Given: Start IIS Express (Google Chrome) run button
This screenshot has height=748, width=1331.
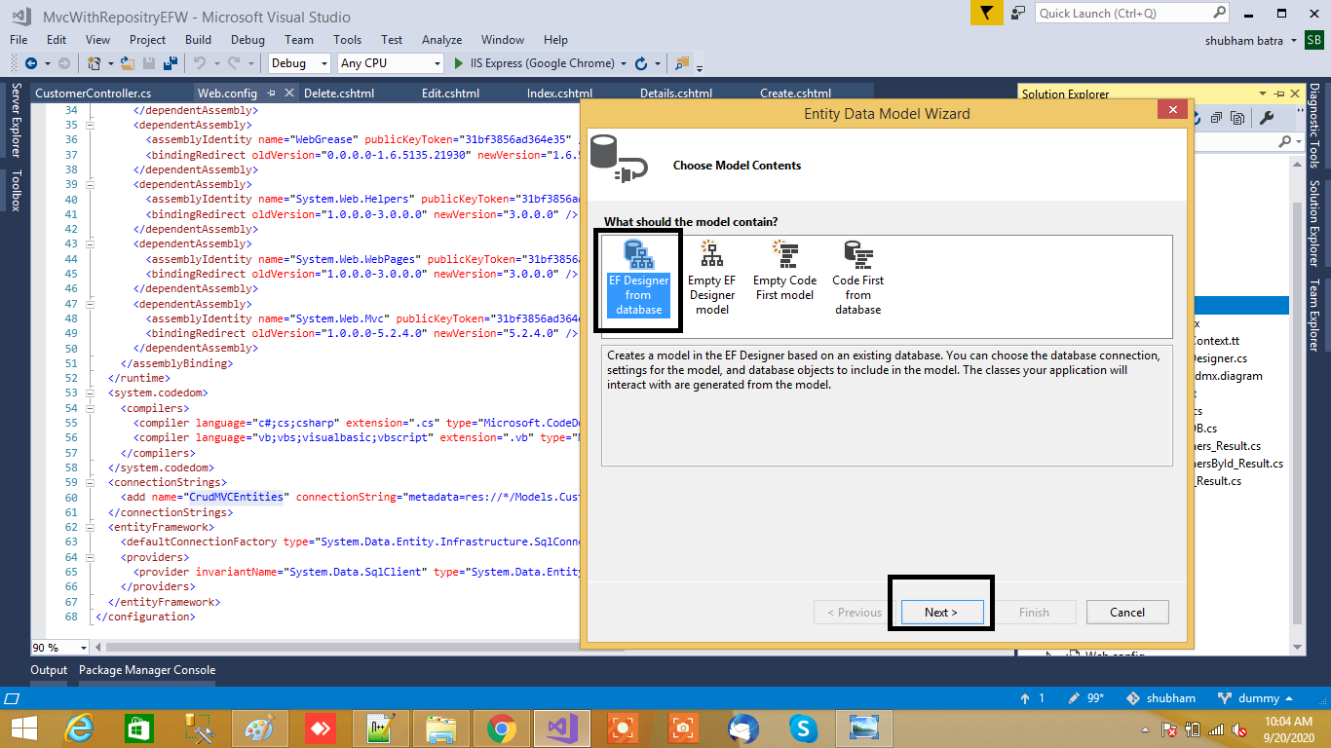Looking at the screenshot, I should tap(535, 63).
